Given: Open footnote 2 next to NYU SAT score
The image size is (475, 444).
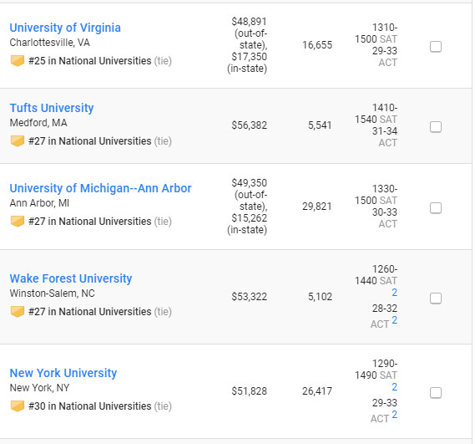Looking at the screenshot, I should [394, 386].
